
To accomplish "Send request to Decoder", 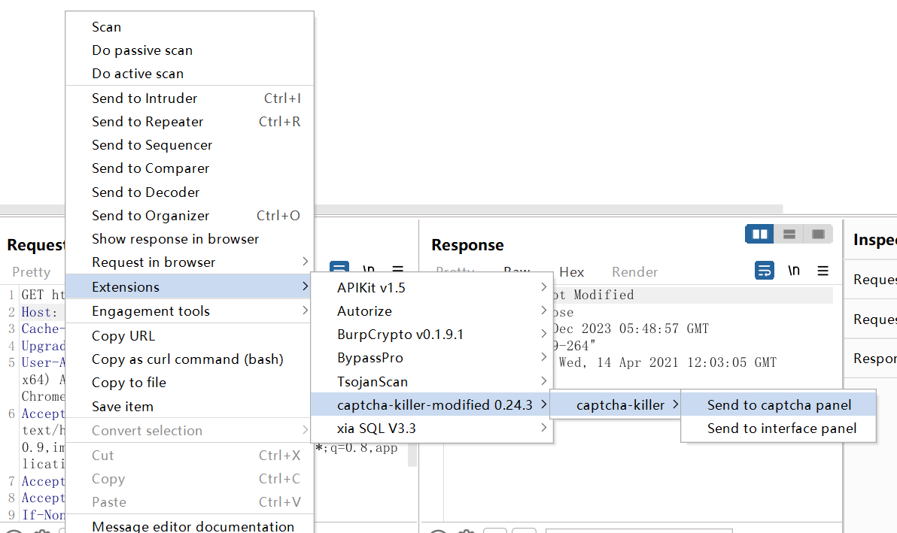I will point(190,192).
